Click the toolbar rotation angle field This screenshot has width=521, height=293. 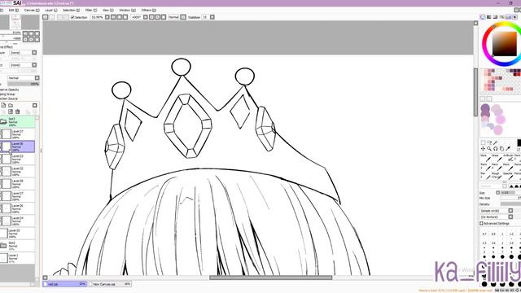137,17
